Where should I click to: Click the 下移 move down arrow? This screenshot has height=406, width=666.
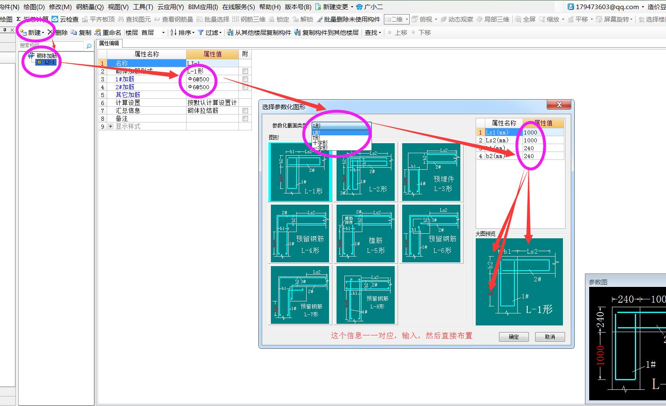point(413,32)
